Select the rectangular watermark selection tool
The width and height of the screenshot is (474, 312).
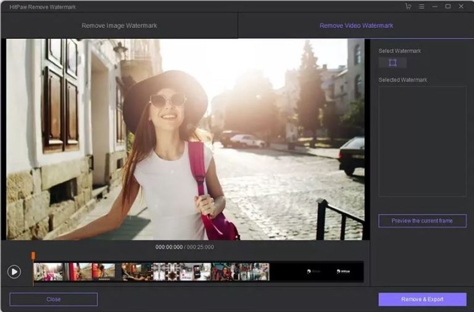pos(393,63)
